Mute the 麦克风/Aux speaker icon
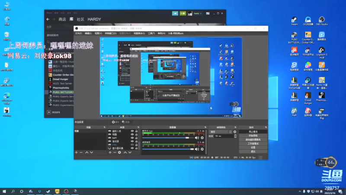The image size is (346, 195). 197,138
